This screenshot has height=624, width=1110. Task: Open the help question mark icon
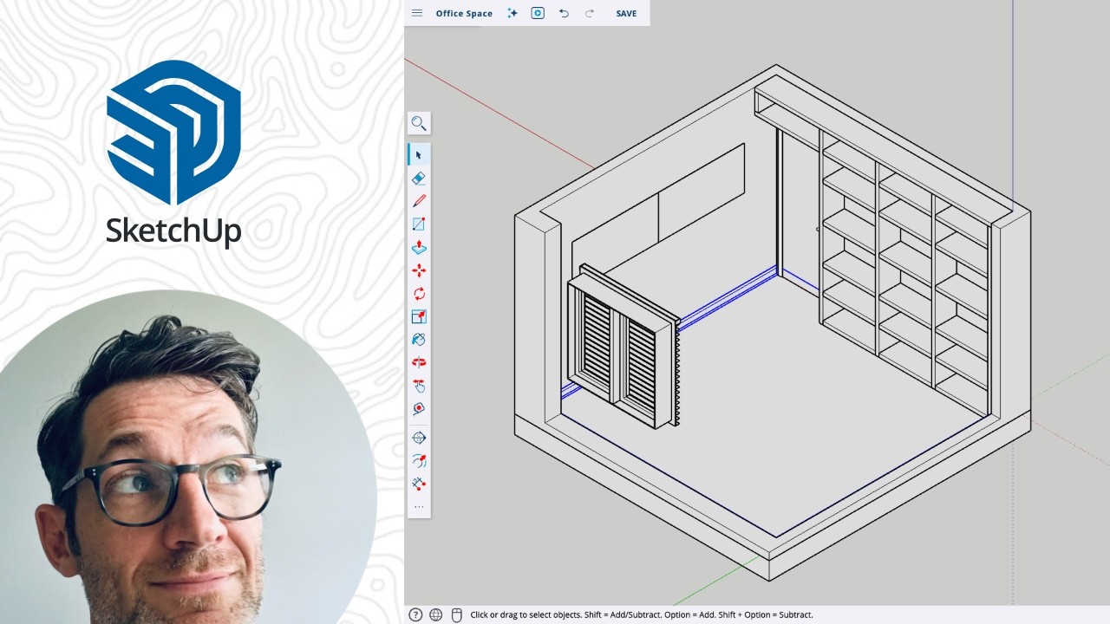click(415, 614)
